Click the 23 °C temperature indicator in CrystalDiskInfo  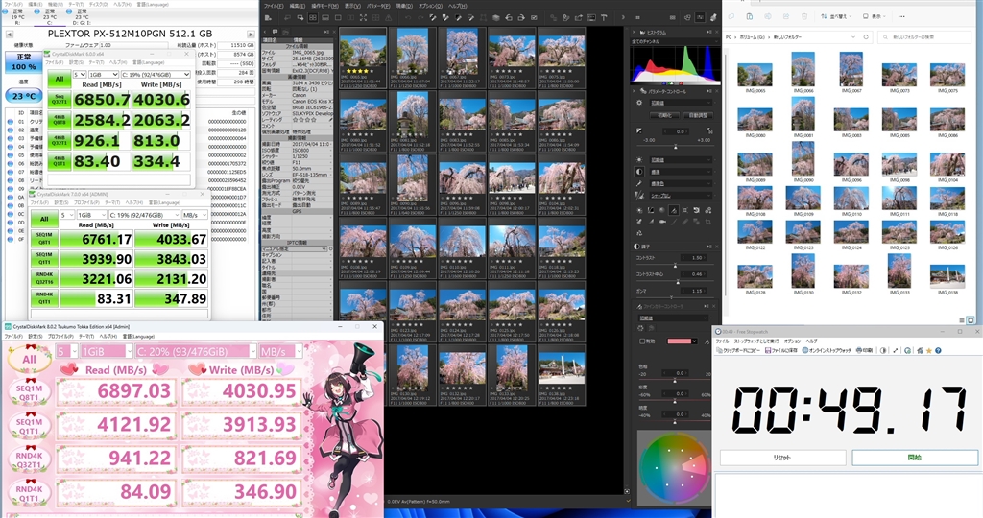[23, 96]
